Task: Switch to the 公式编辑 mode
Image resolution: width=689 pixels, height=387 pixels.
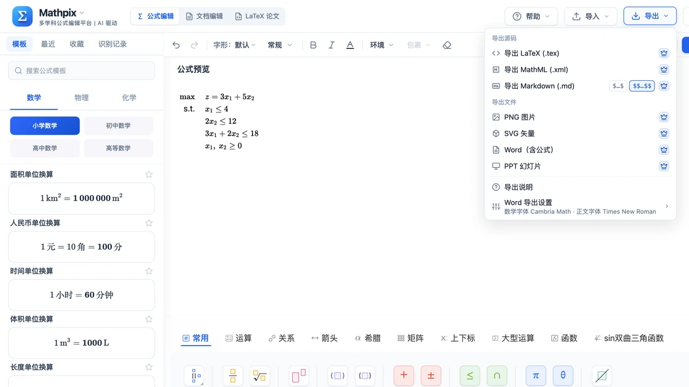Action: pos(156,16)
